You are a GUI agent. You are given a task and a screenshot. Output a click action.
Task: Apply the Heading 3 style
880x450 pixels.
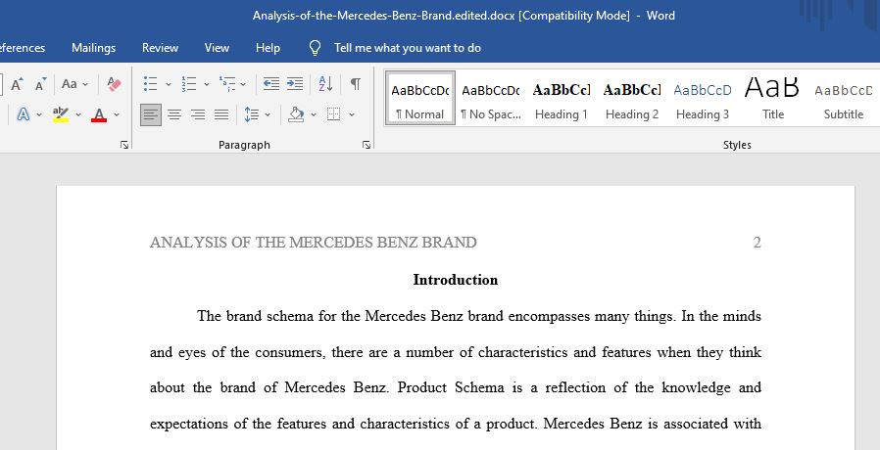coord(703,98)
